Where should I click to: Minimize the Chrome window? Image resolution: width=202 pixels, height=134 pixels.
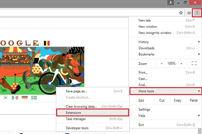pyautogui.click(x=178, y=3)
